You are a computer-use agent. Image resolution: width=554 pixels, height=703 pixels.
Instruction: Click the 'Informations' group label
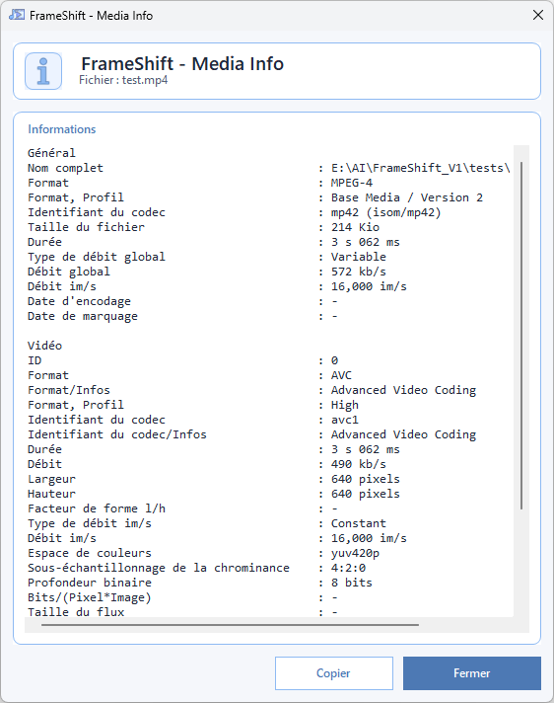62,129
